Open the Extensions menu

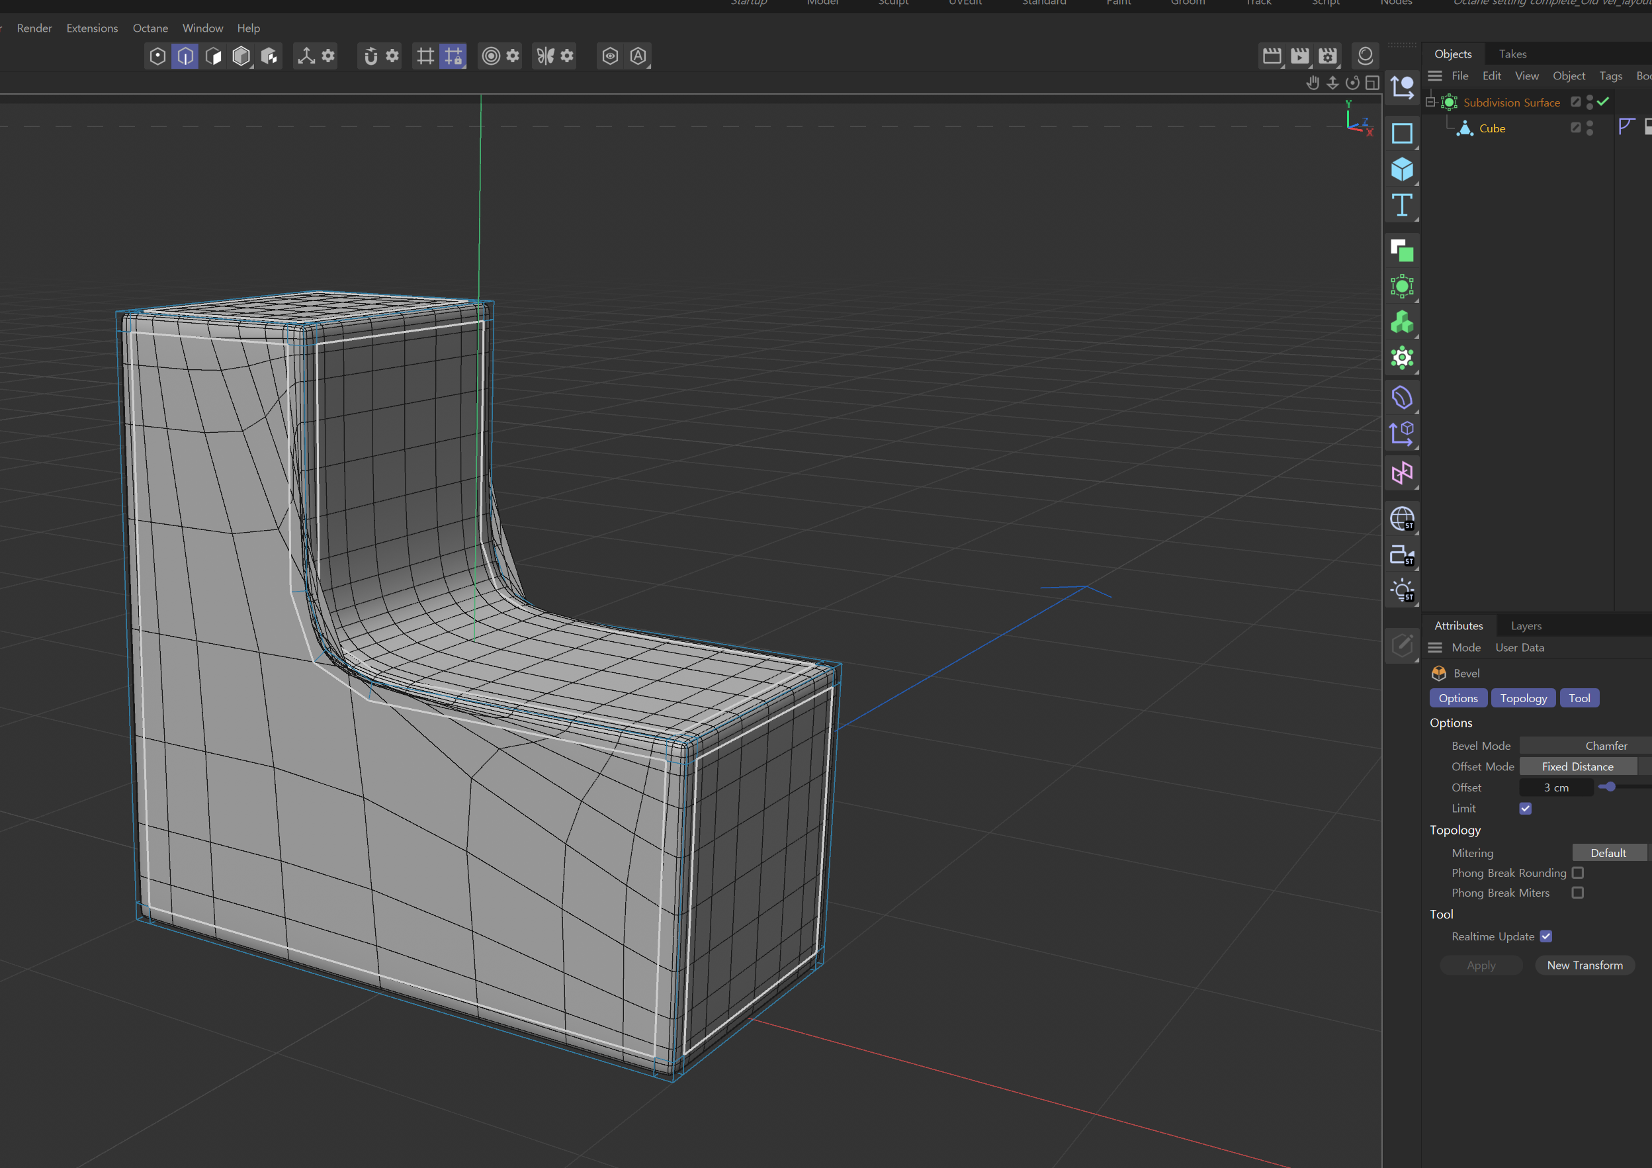pos(92,28)
